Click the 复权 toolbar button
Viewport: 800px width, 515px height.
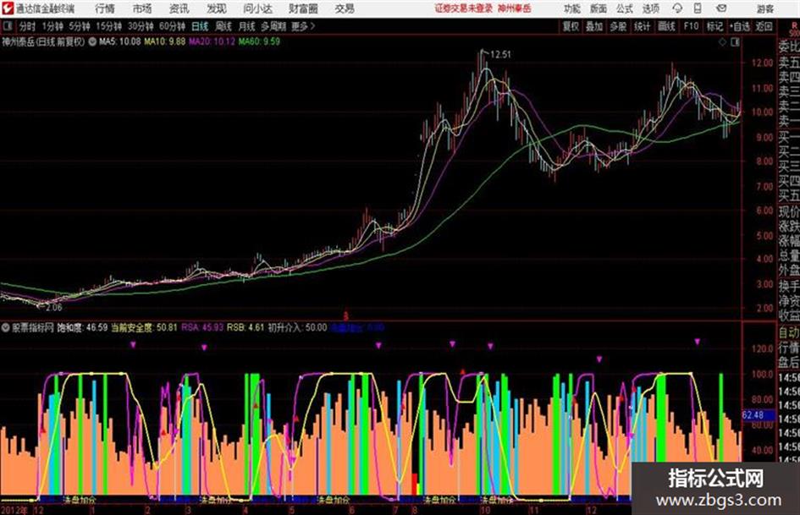click(571, 26)
